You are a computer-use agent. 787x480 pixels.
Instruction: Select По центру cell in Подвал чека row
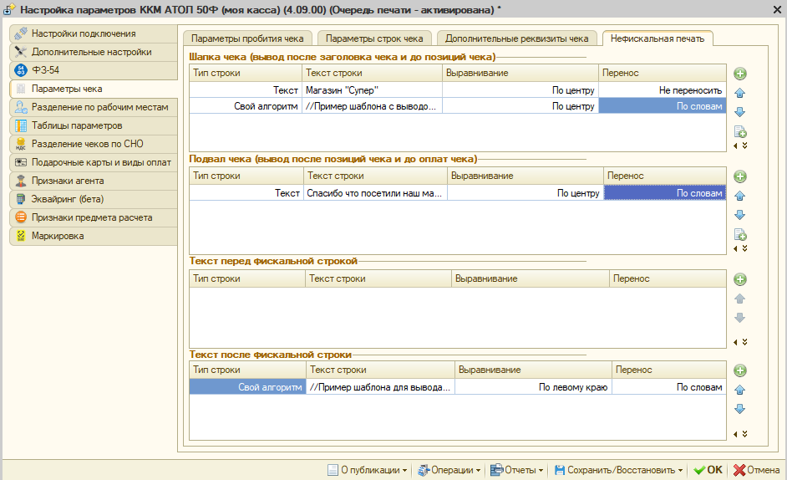coord(525,193)
